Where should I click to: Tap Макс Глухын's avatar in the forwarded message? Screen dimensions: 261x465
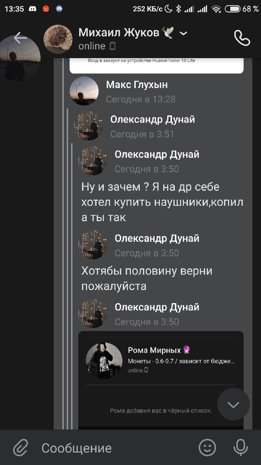[84, 91]
